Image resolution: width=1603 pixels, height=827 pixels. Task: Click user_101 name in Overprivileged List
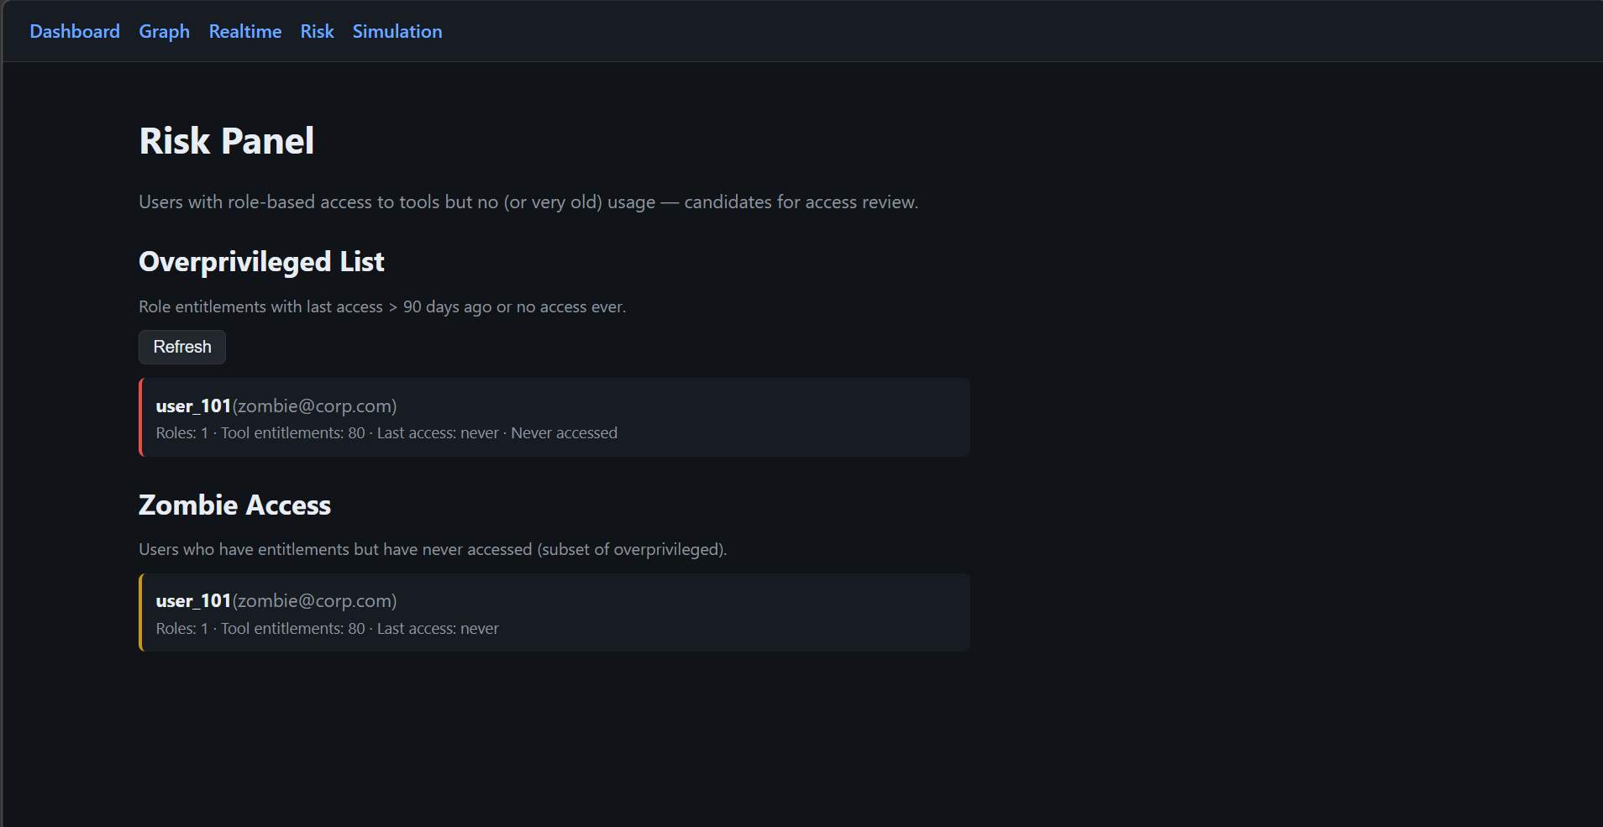[x=193, y=406]
